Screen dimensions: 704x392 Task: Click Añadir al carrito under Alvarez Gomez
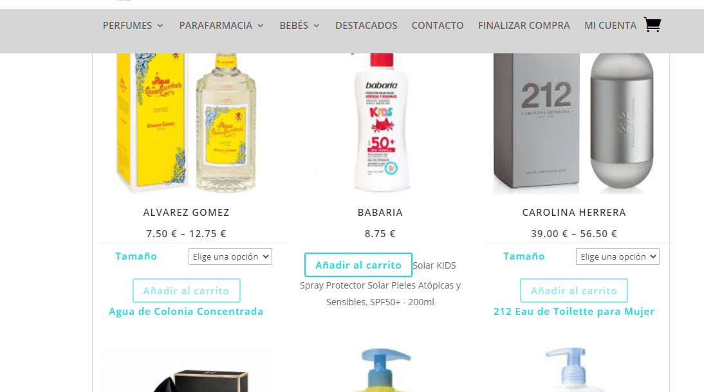tap(187, 290)
